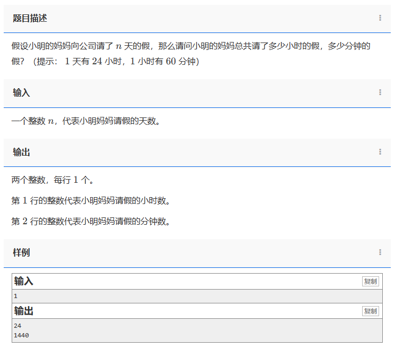The height and width of the screenshot is (356, 395).
Task: Open the options menu for 题目描述 section
Action: (x=380, y=18)
